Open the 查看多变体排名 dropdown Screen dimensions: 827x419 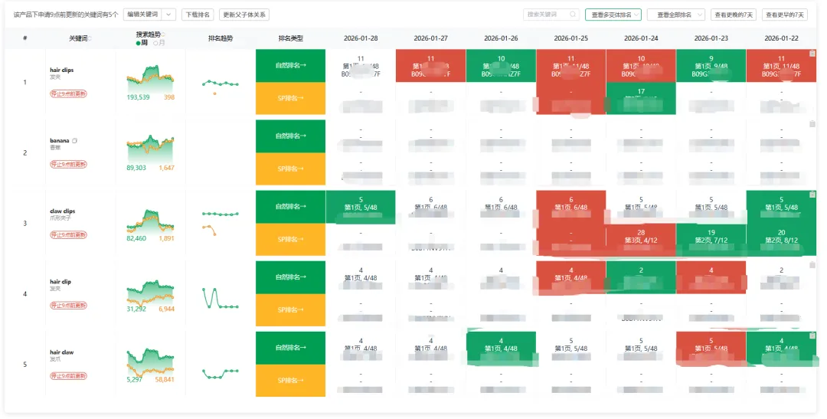coord(613,15)
